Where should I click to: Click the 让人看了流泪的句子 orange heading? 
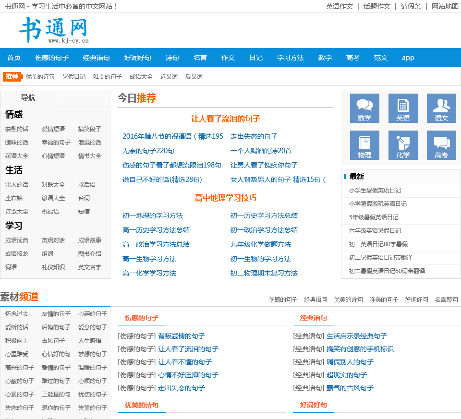(x=226, y=119)
